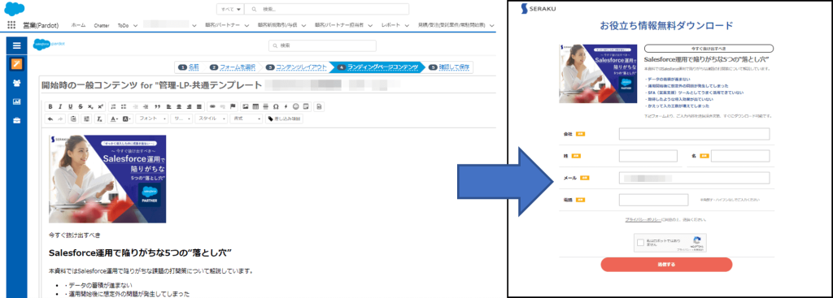Apply italic formatting in the editor

pyautogui.click(x=60, y=106)
